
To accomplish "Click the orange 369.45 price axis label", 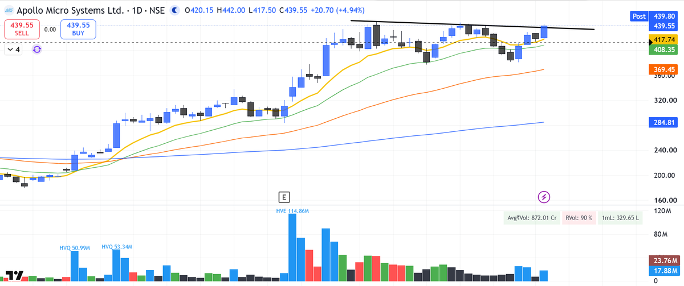I will (x=664, y=69).
